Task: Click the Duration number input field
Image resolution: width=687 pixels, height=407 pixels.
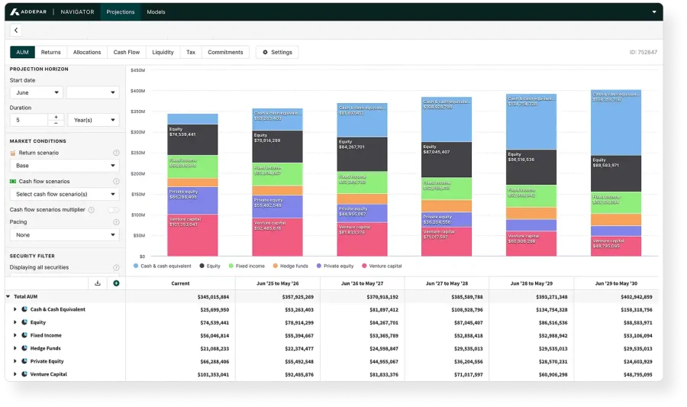Action: pos(29,120)
